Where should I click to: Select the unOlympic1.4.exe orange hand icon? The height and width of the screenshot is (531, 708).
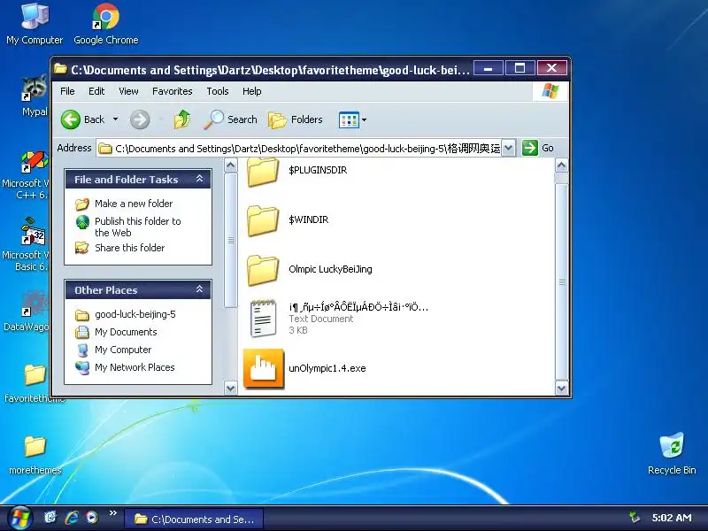coord(264,368)
